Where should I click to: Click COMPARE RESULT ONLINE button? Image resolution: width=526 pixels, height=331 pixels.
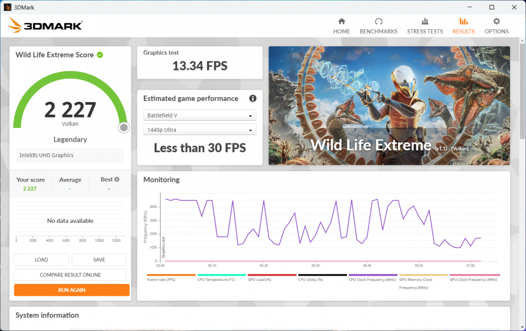pyautogui.click(x=70, y=275)
